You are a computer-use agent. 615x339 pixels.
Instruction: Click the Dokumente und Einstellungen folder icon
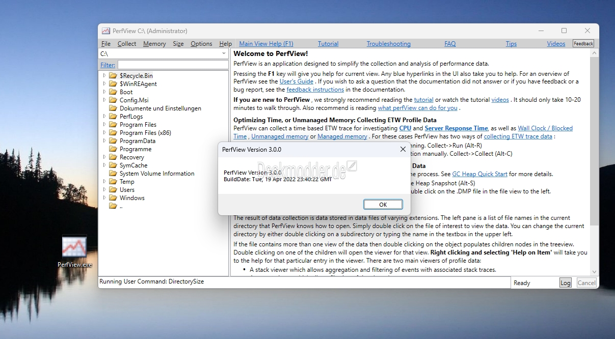click(113, 108)
